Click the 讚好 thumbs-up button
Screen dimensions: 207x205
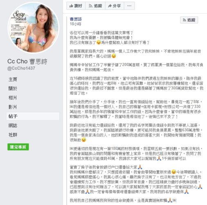click(76, 6)
